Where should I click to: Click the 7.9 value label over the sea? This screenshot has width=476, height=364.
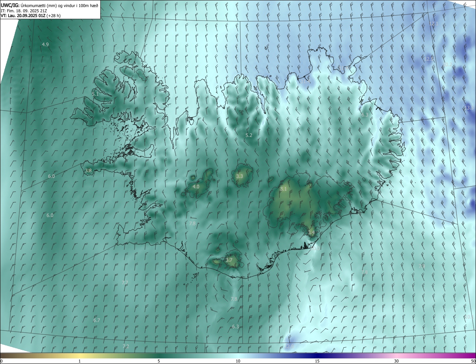[422, 266]
